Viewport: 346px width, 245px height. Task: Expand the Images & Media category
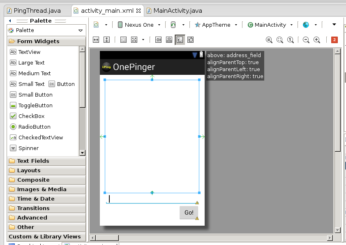pos(46,190)
